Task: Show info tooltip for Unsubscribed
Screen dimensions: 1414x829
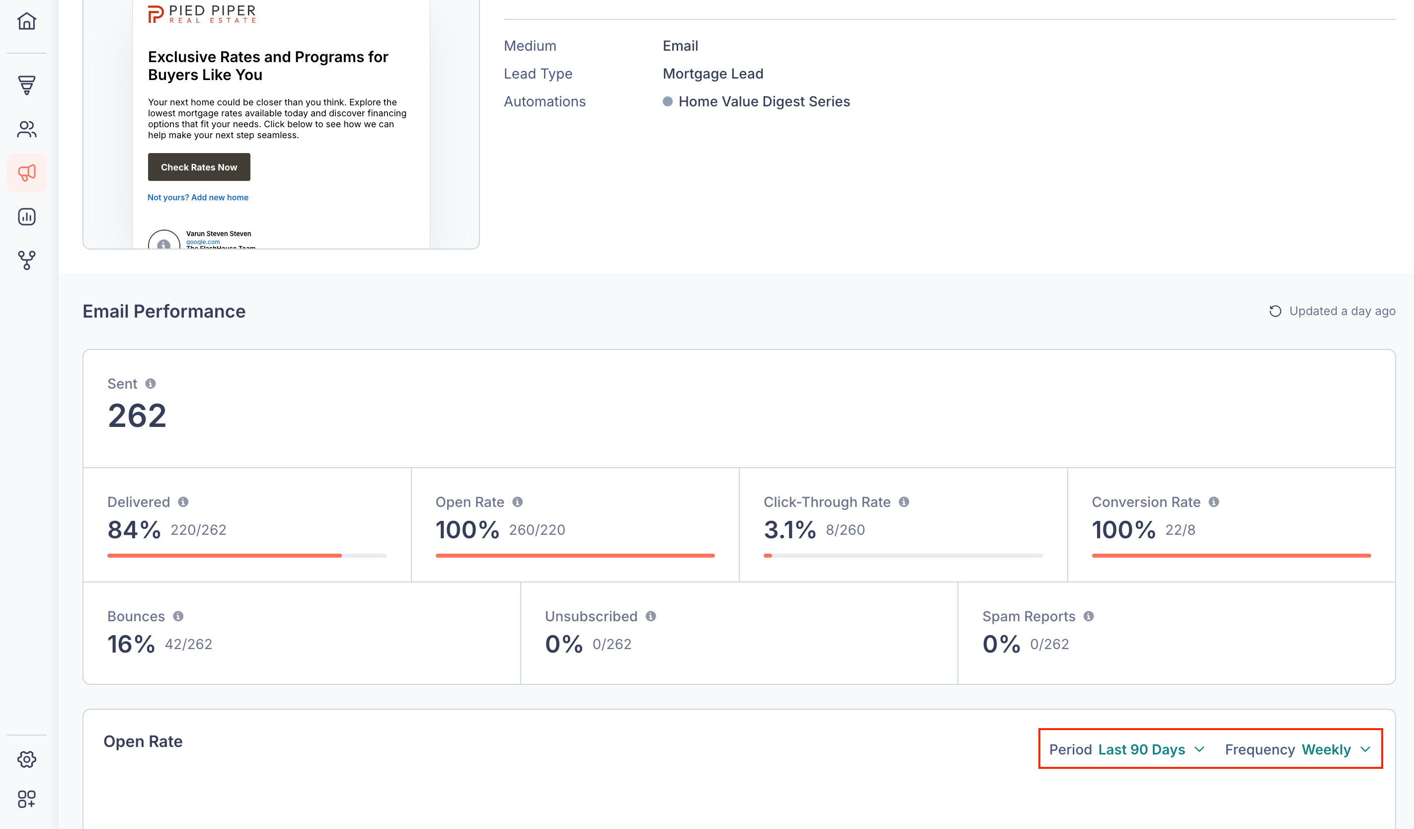Action: click(651, 616)
